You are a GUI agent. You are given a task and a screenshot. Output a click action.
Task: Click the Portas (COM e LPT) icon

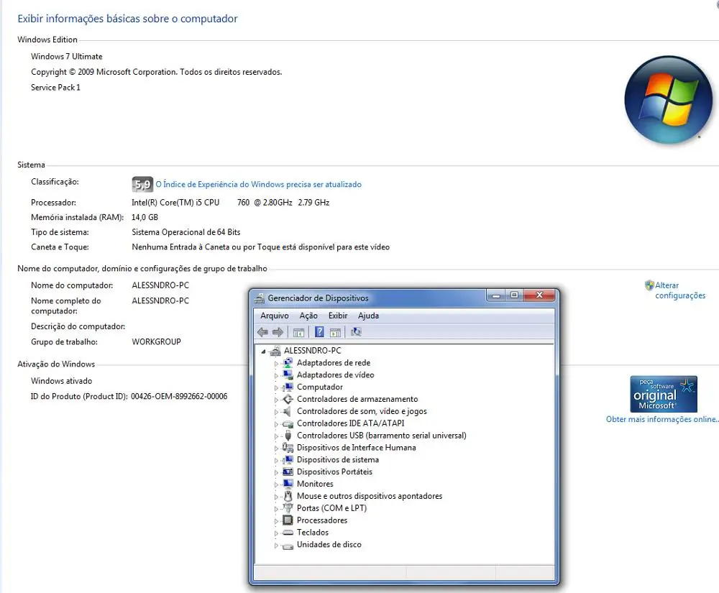pyautogui.click(x=288, y=507)
